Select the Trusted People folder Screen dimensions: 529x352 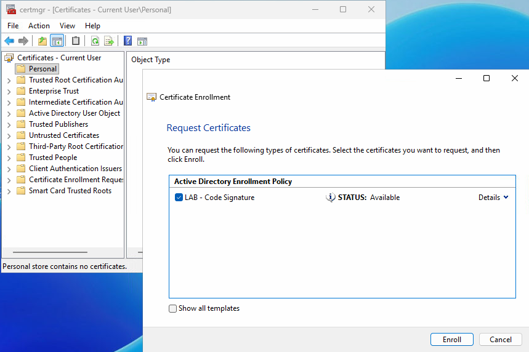(53, 158)
